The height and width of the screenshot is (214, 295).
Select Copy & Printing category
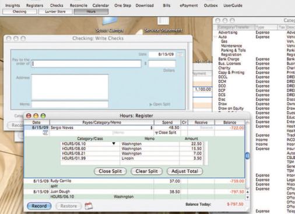click(x=231, y=72)
